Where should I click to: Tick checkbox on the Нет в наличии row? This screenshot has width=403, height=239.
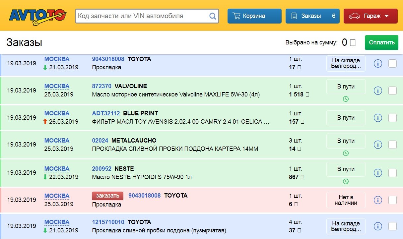pos(392,200)
